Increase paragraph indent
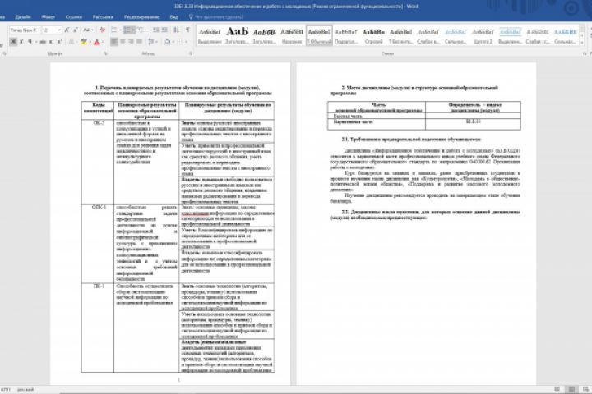 [164, 30]
